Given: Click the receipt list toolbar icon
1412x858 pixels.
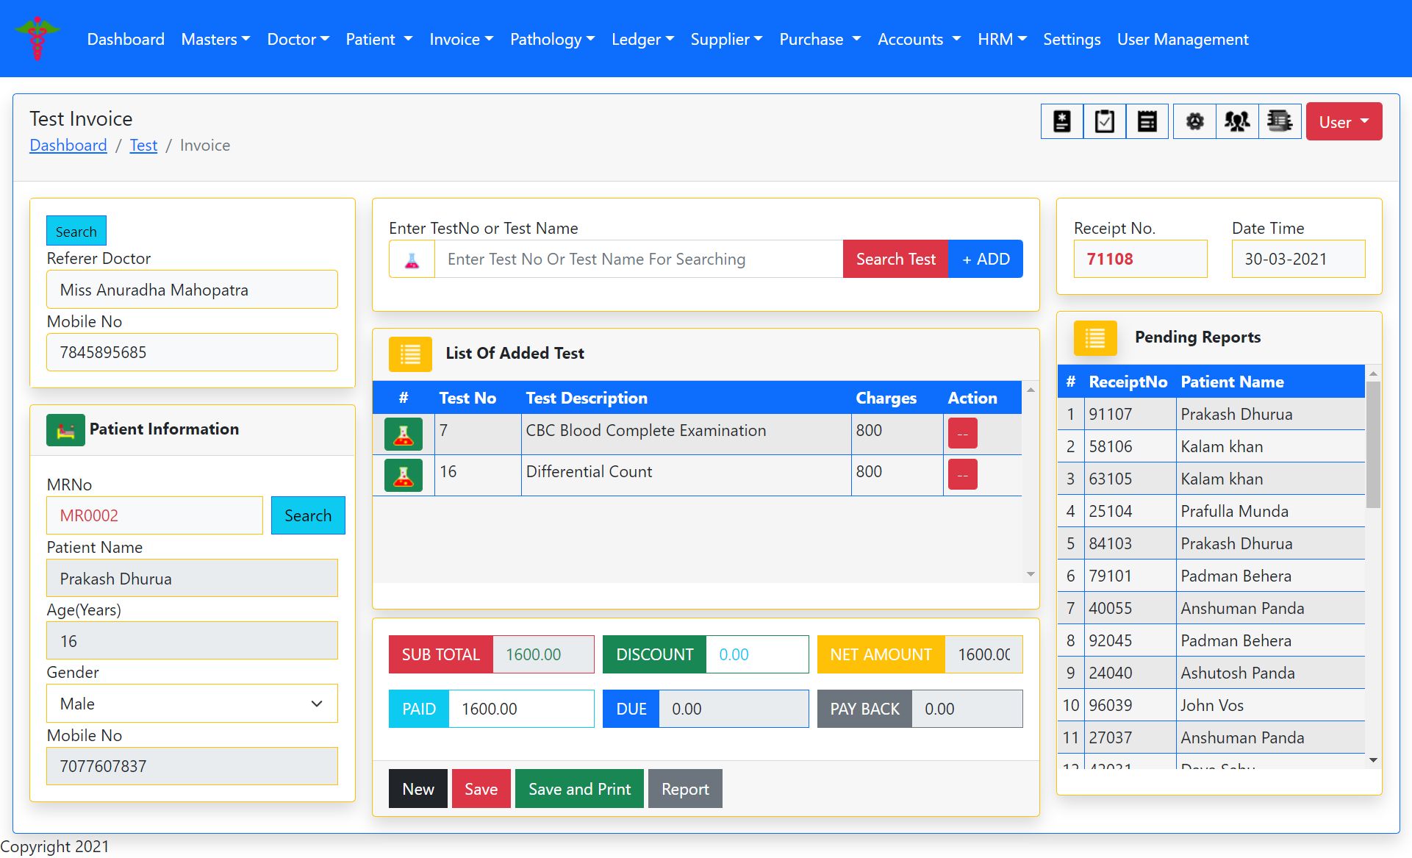Looking at the screenshot, I should point(1147,121).
